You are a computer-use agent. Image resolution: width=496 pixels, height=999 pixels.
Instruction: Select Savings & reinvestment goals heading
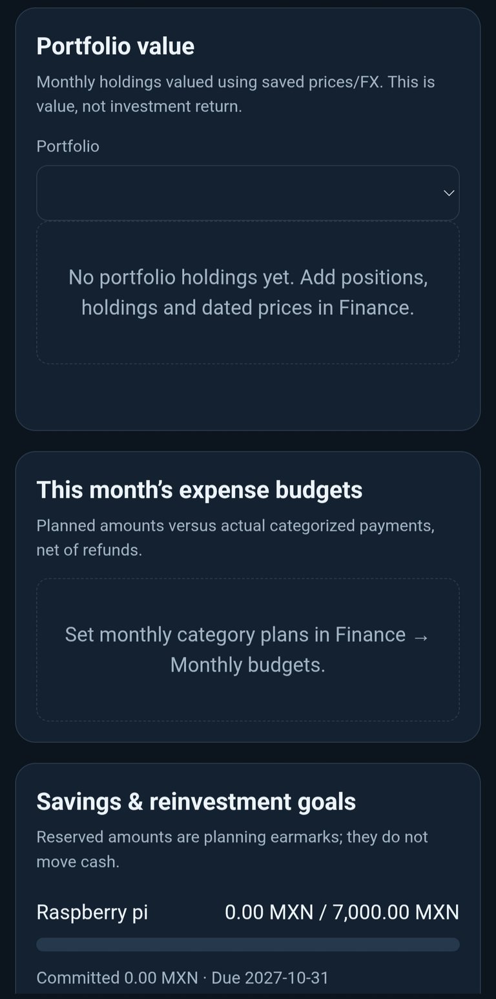tap(196, 801)
